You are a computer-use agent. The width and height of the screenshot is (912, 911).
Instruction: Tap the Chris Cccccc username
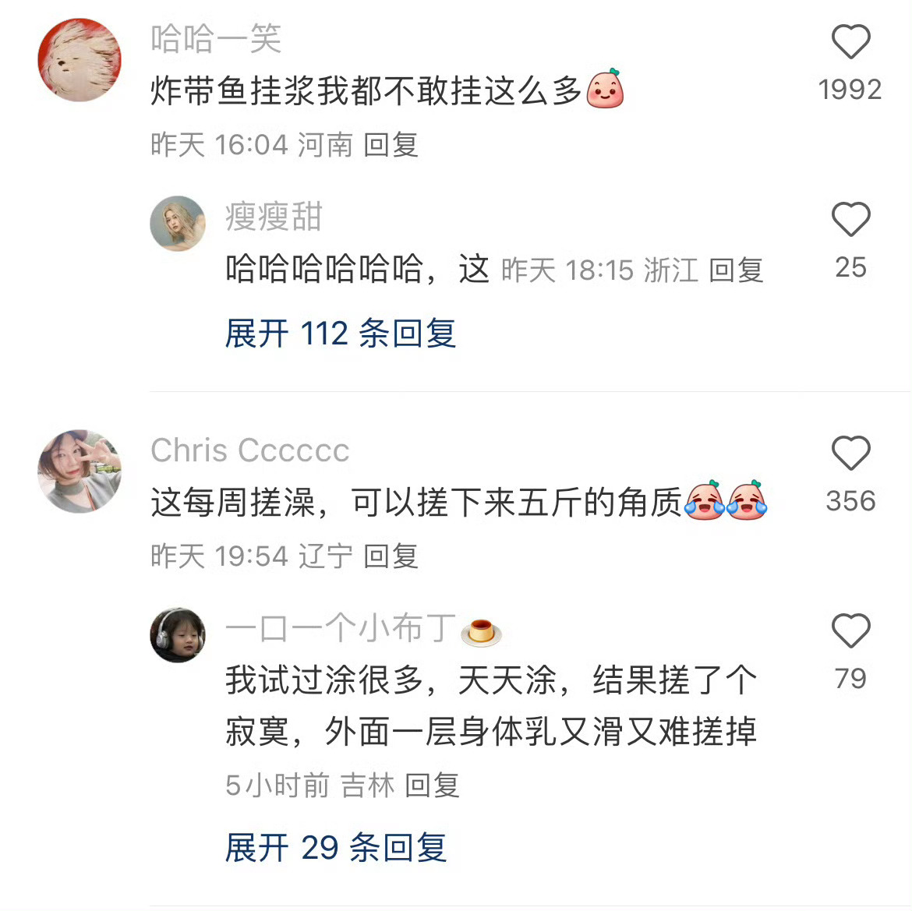(x=250, y=450)
